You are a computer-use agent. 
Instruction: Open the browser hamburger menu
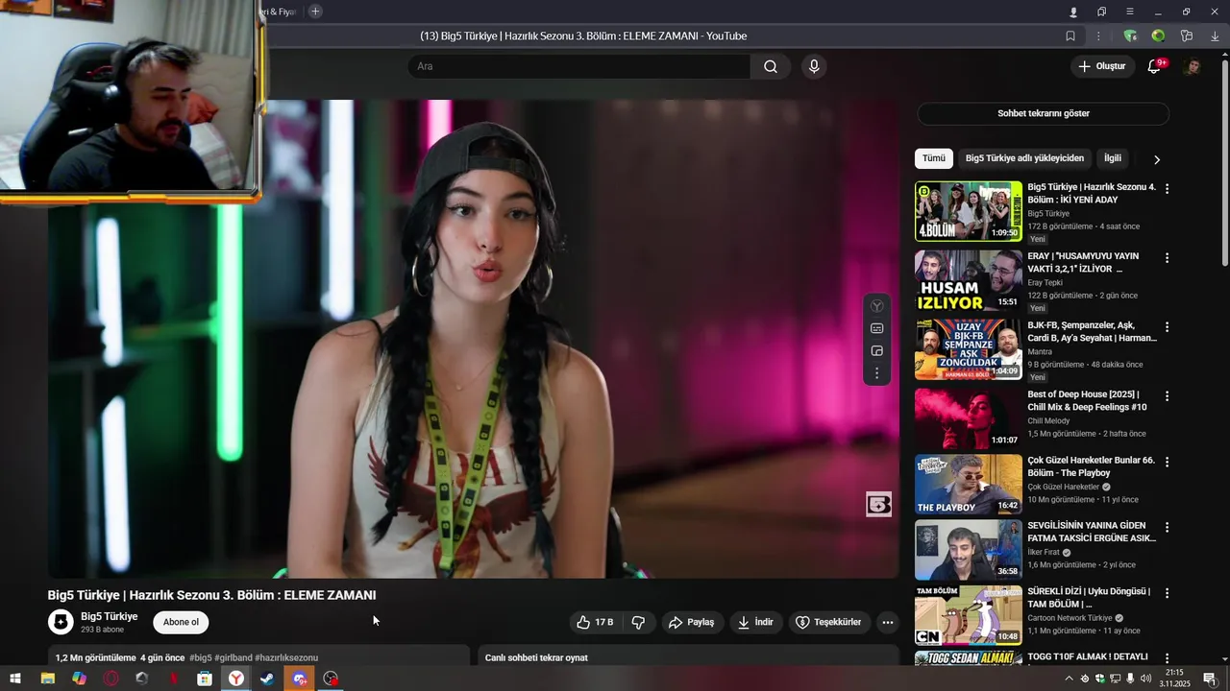tap(1130, 12)
